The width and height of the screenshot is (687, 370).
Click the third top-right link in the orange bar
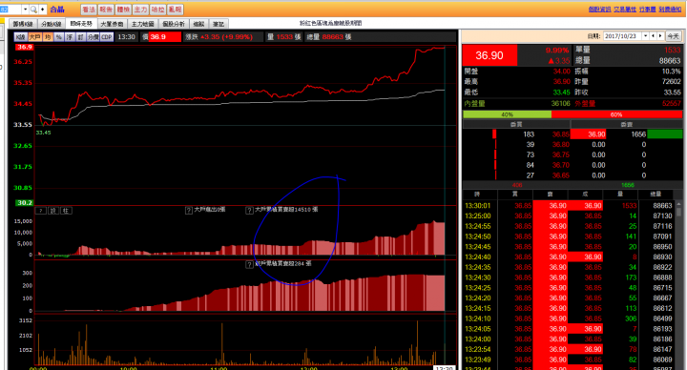[x=647, y=10]
